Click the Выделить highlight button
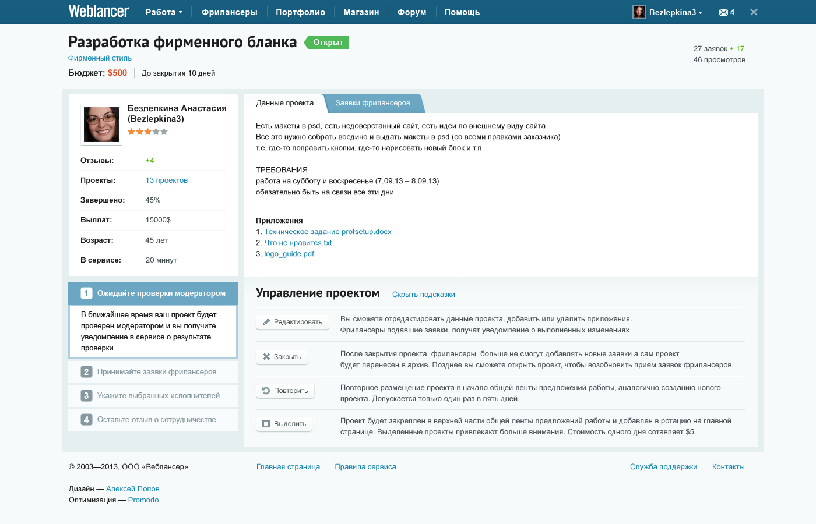 click(284, 424)
